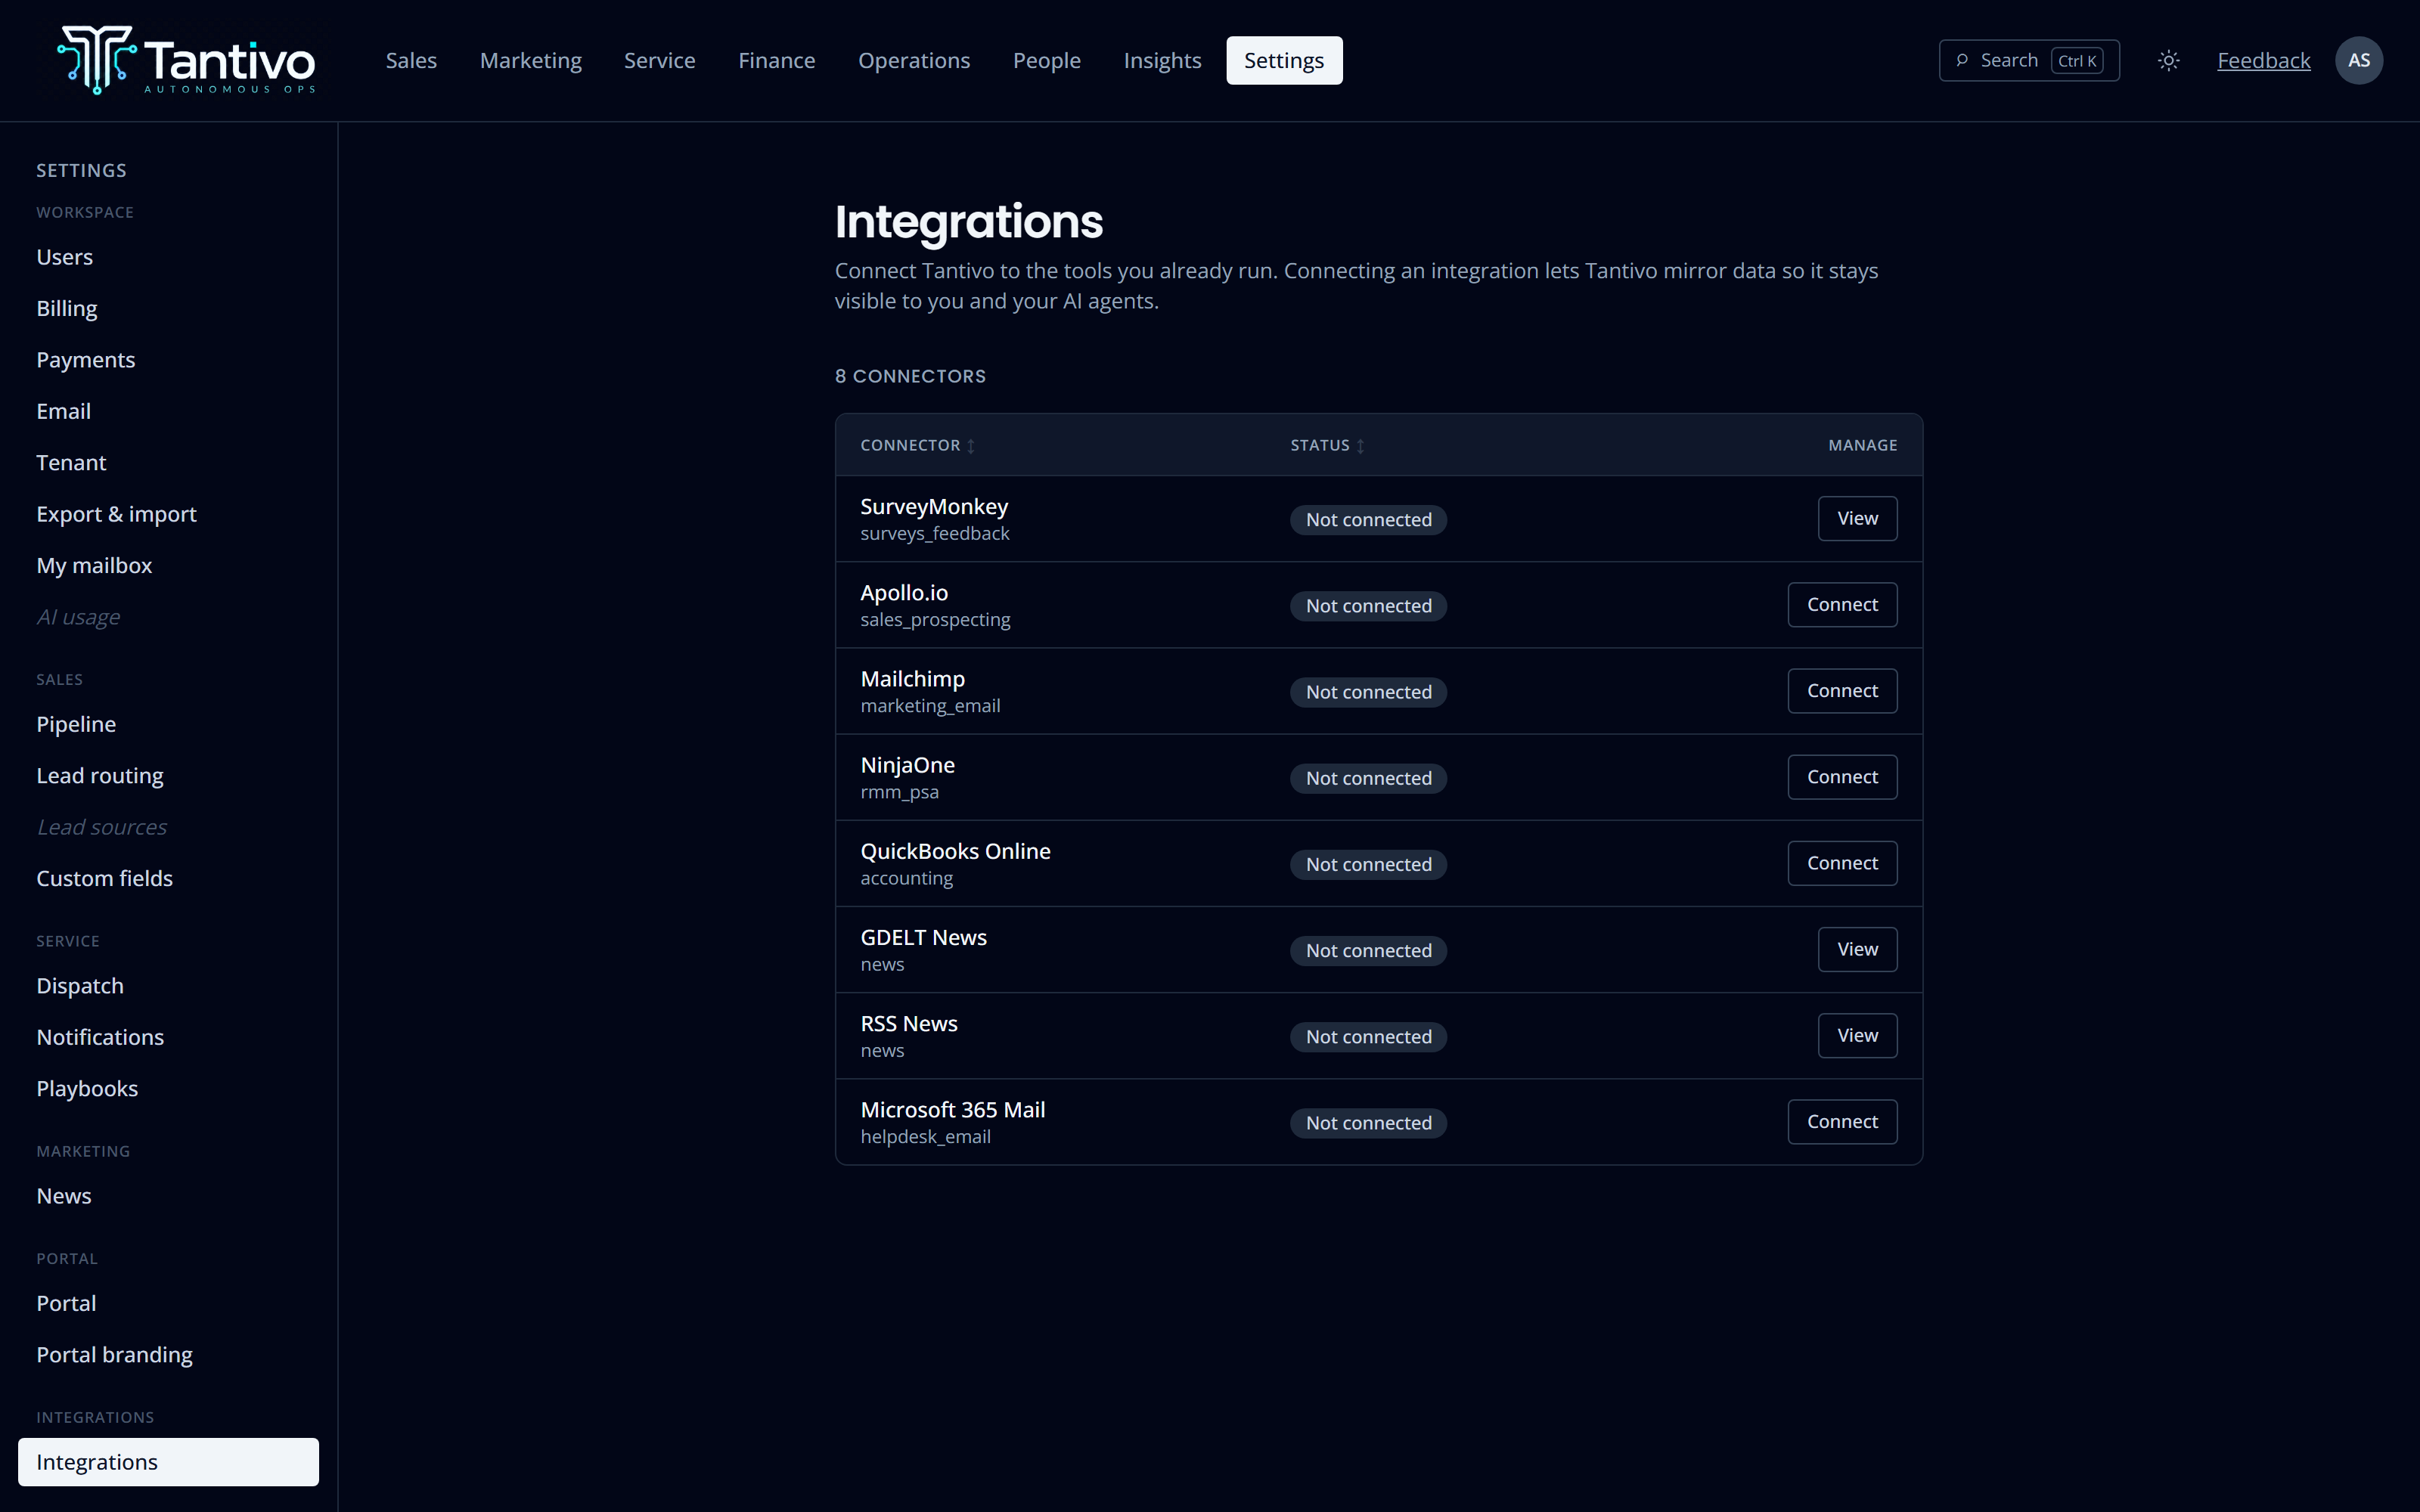Select Email in the sidebar

[x=168, y=411]
